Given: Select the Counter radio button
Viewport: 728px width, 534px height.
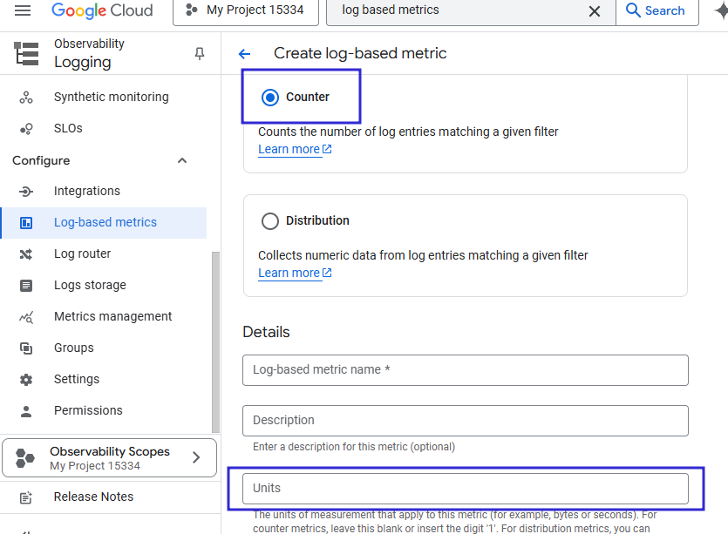Looking at the screenshot, I should (269, 98).
